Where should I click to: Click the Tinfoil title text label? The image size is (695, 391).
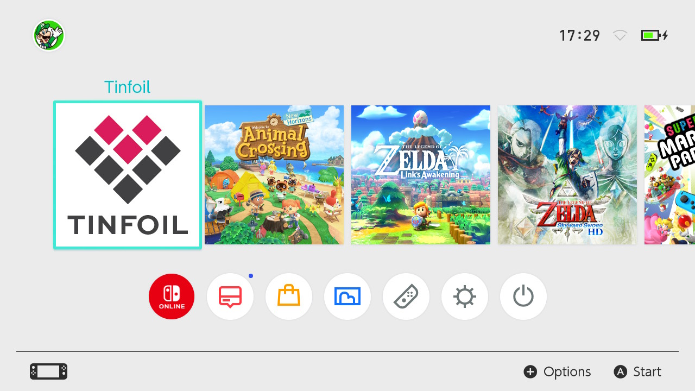tap(127, 87)
